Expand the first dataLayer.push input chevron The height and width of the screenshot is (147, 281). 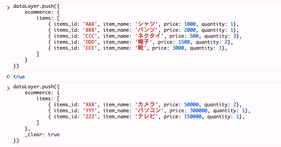[x=8, y=7]
